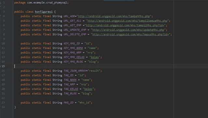Click the "result" string value on line 16

[x=94, y=71]
